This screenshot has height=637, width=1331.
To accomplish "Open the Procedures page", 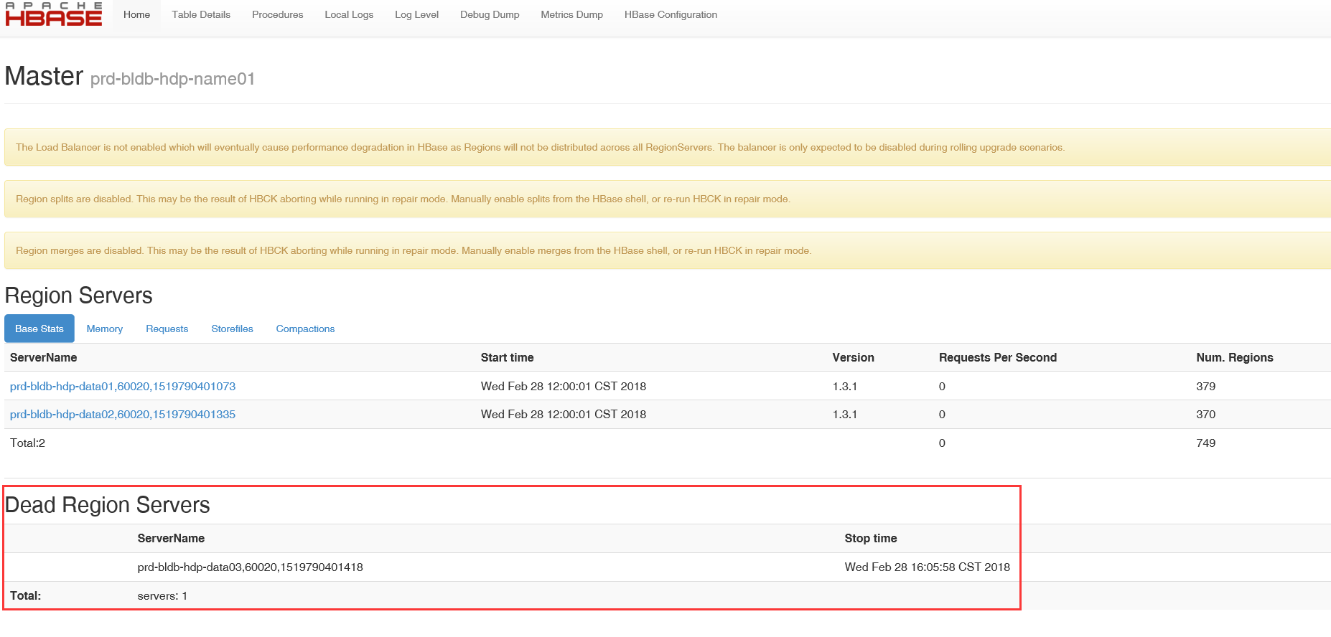I will [277, 14].
